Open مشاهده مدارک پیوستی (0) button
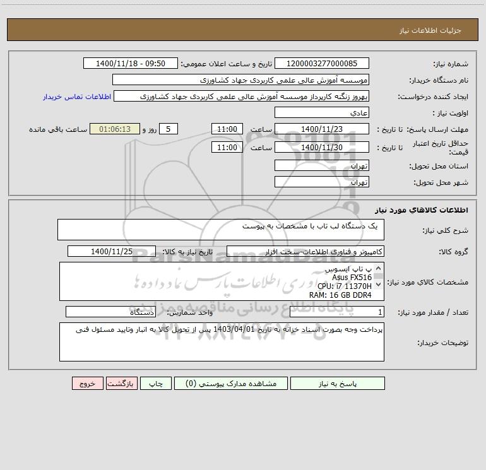 pyautogui.click(x=231, y=383)
